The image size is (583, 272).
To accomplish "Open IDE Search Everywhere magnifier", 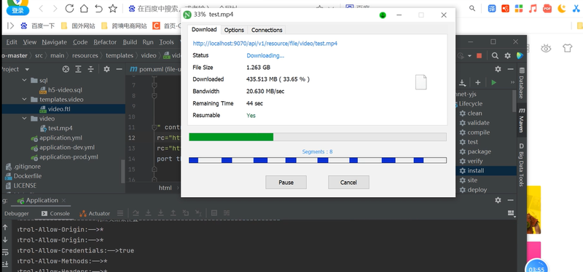I will click(x=495, y=56).
